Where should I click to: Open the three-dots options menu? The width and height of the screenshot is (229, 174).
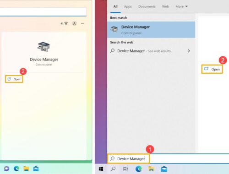[83, 23]
